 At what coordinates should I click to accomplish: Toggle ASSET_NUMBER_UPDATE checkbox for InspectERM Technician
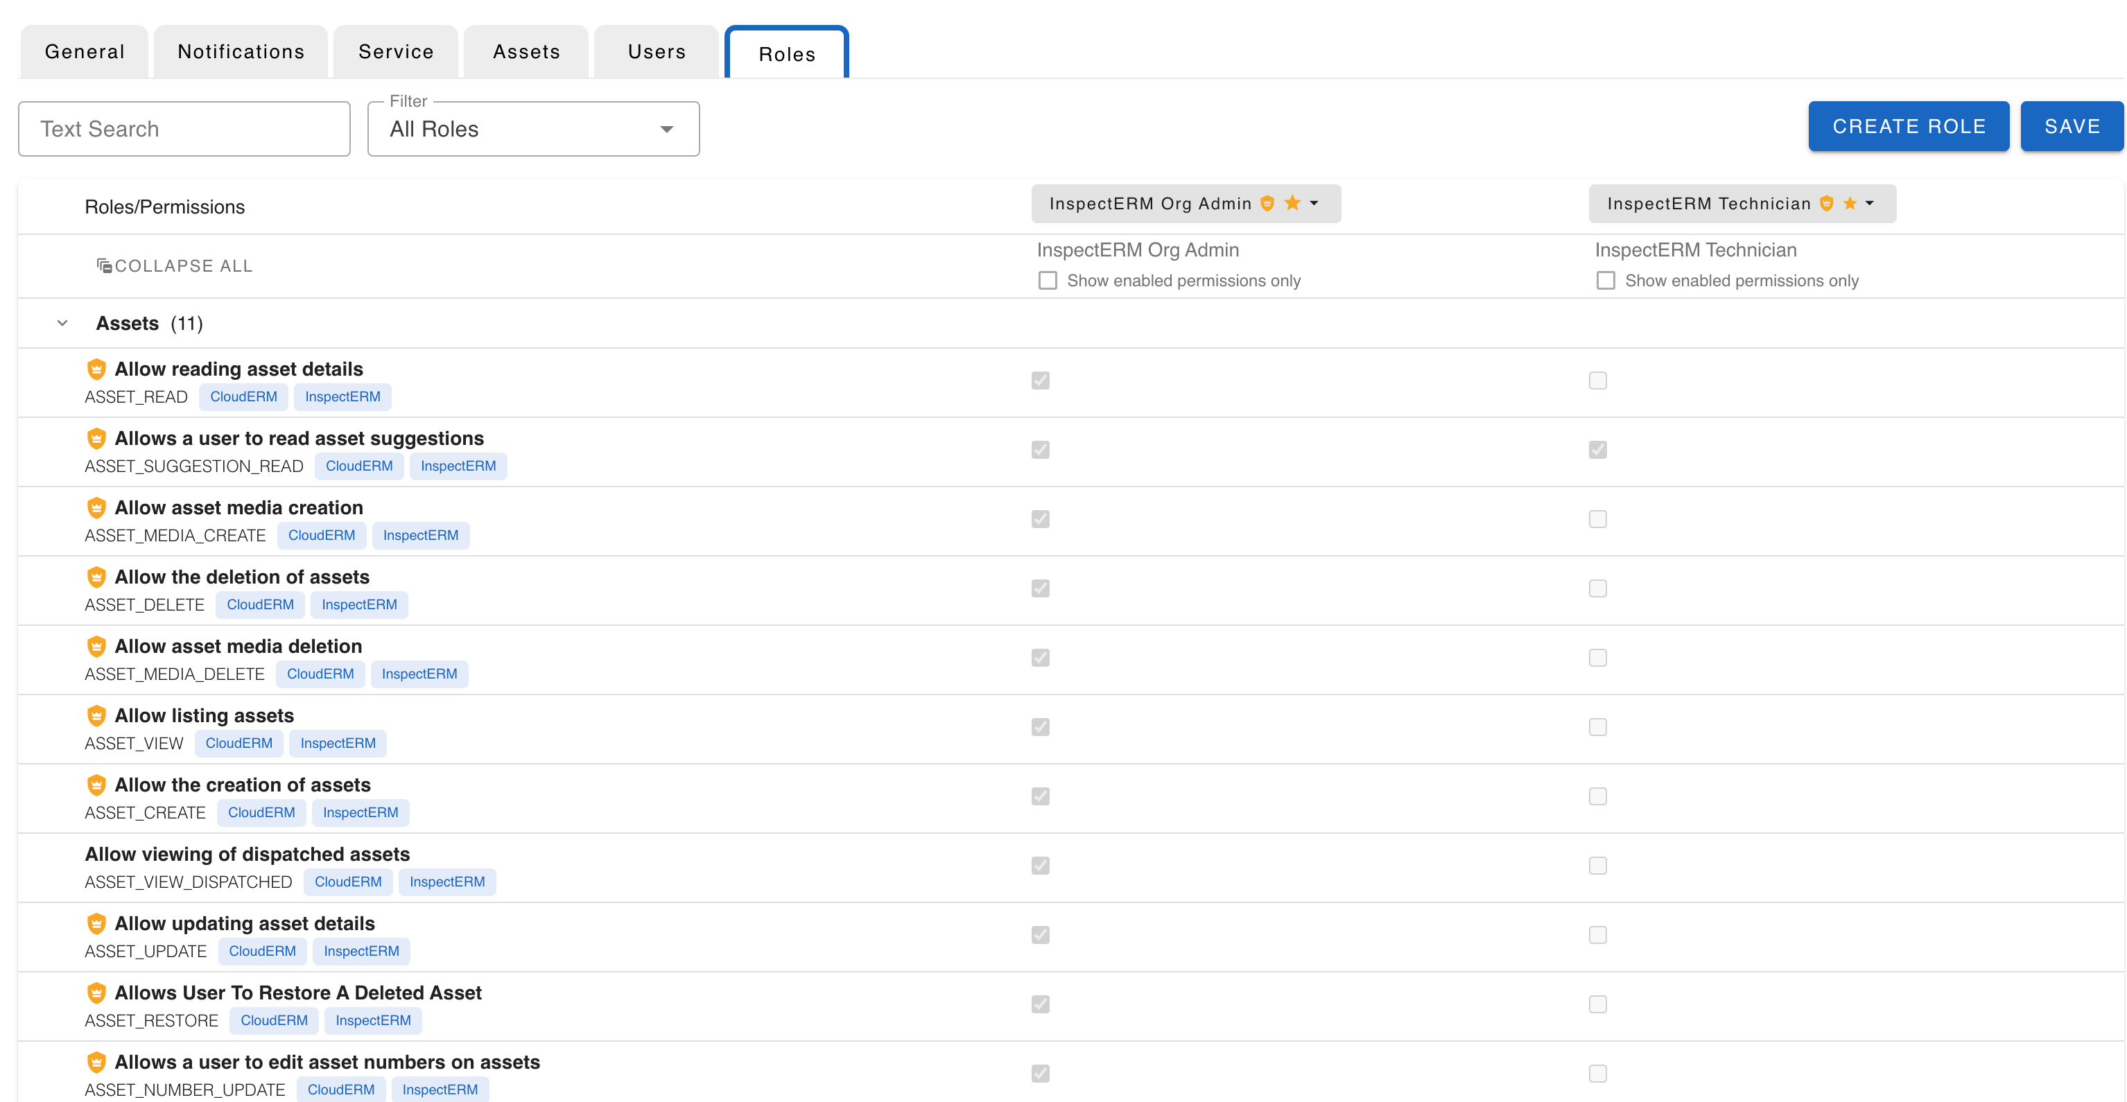coord(1598,1074)
